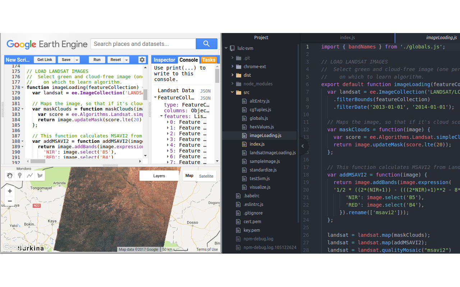Switch to the Inspector tab
460x287 pixels.
164,60
